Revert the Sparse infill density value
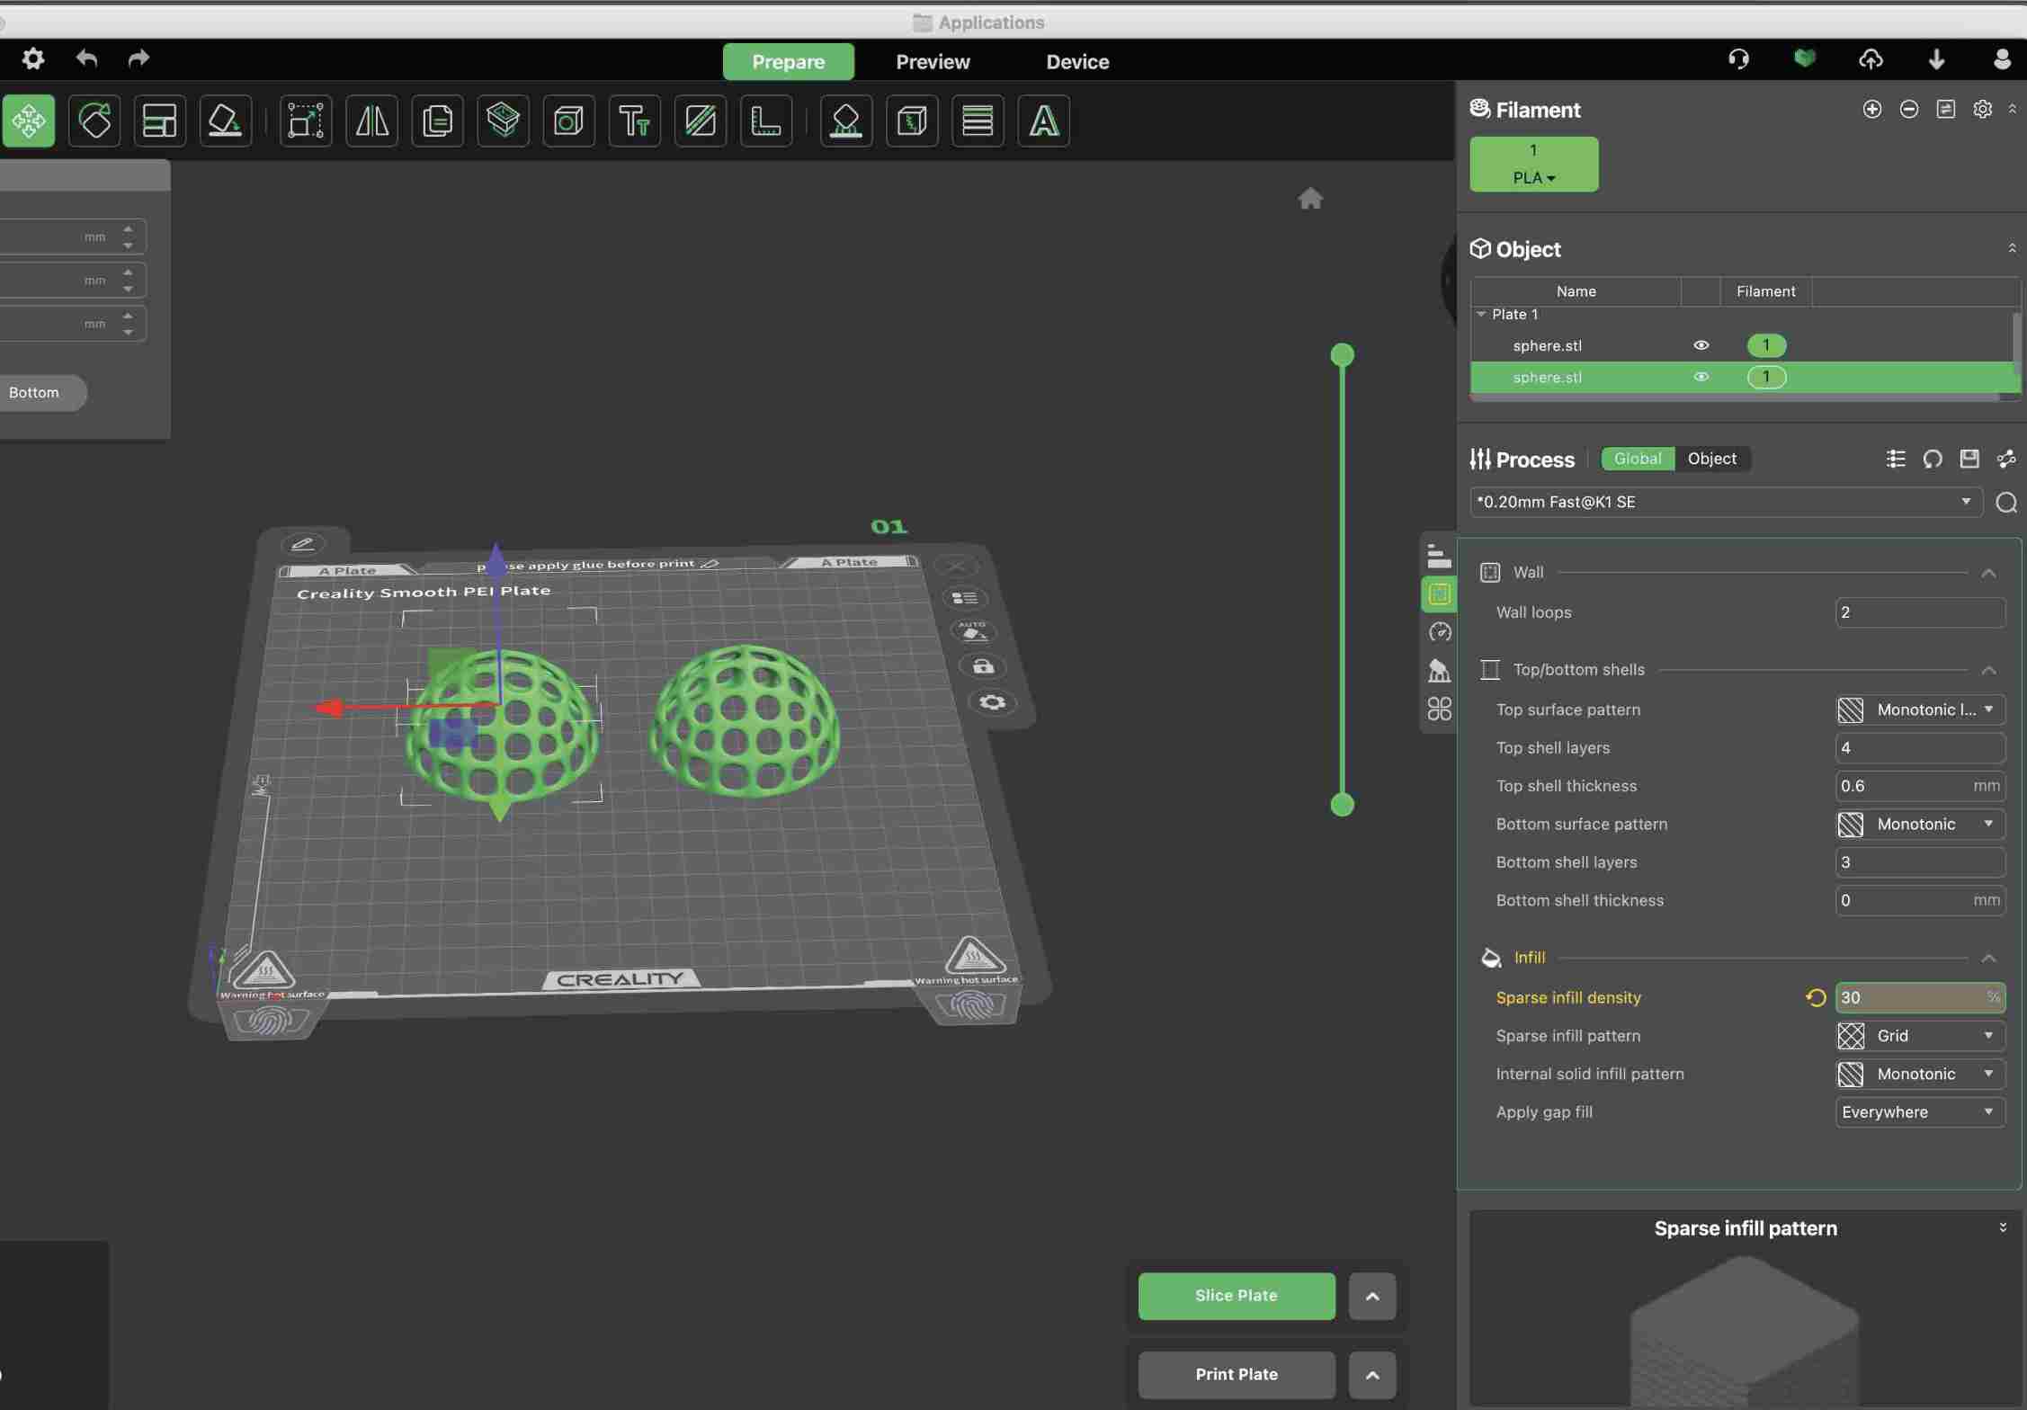Viewport: 2027px width, 1410px height. 1816,997
